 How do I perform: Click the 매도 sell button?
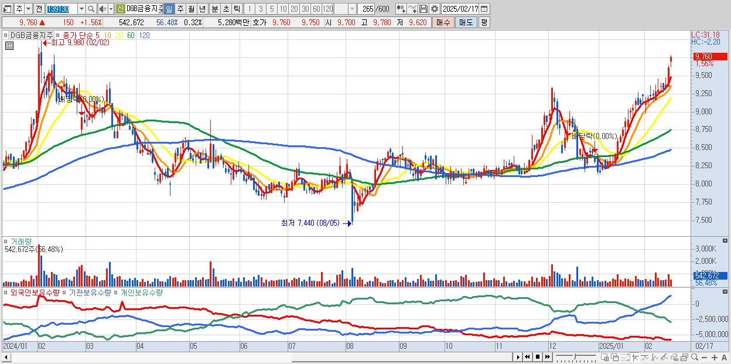click(x=466, y=22)
